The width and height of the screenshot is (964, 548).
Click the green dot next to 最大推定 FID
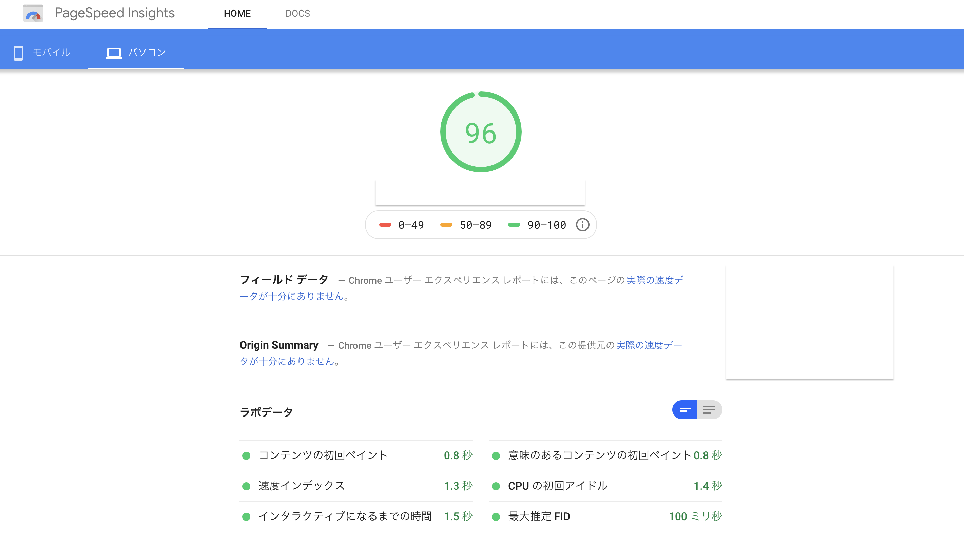(x=496, y=516)
